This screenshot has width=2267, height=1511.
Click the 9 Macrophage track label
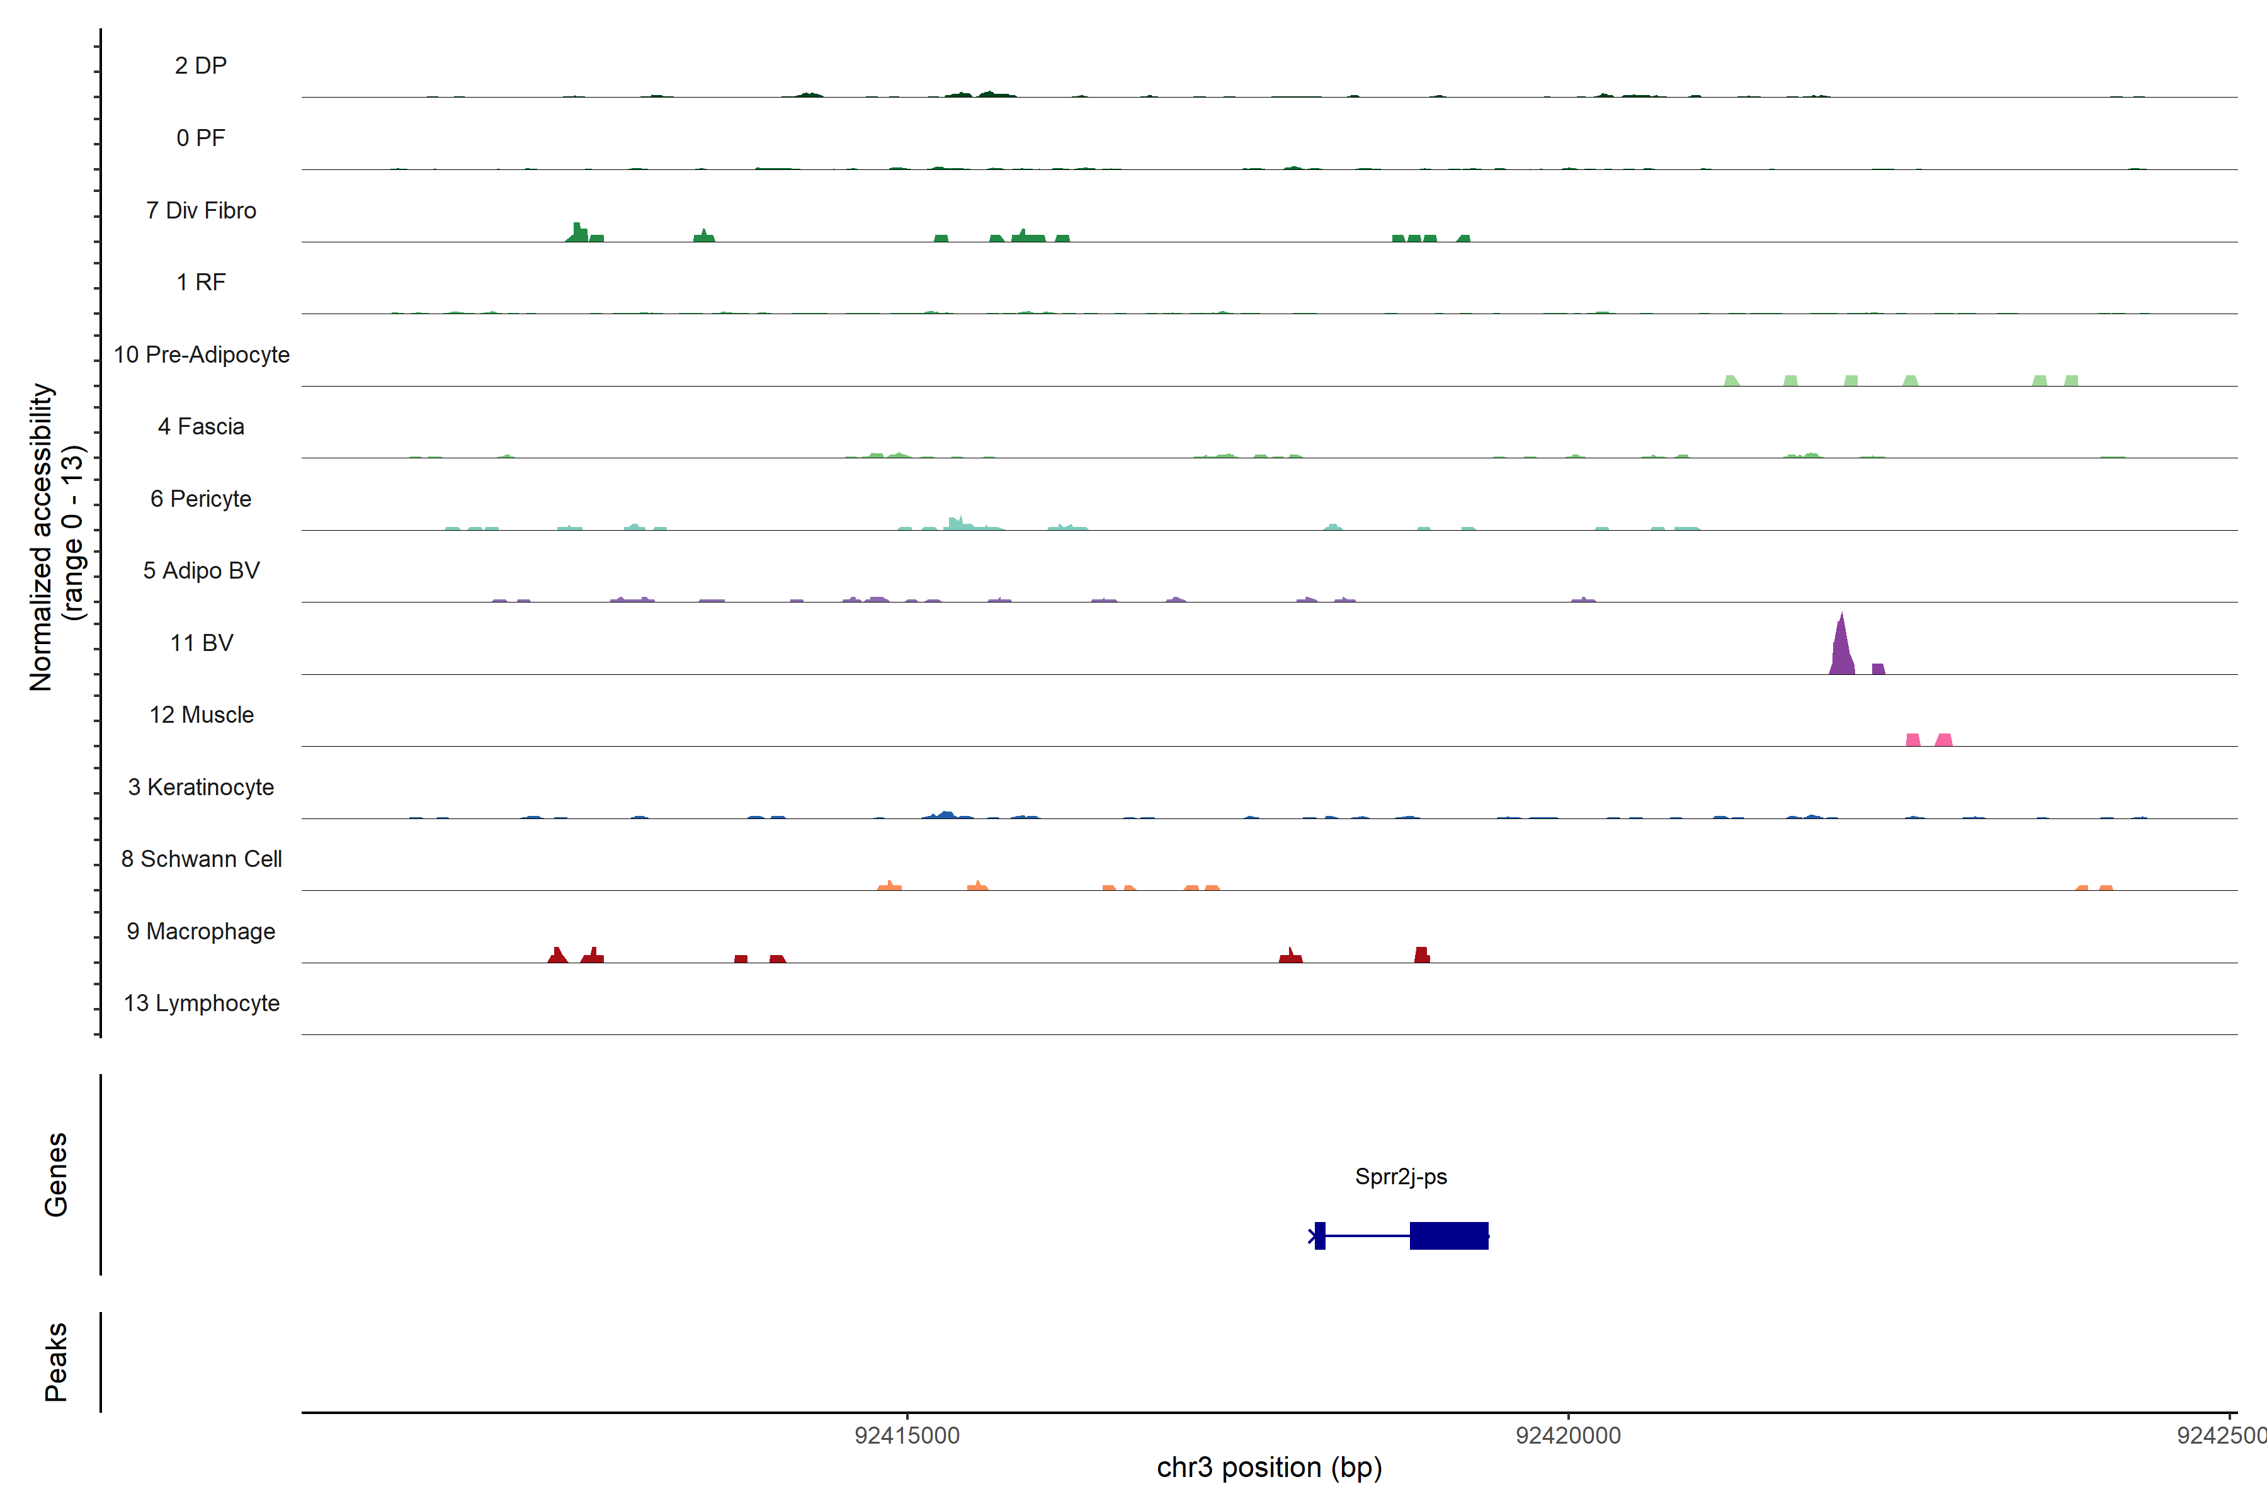click(x=202, y=931)
